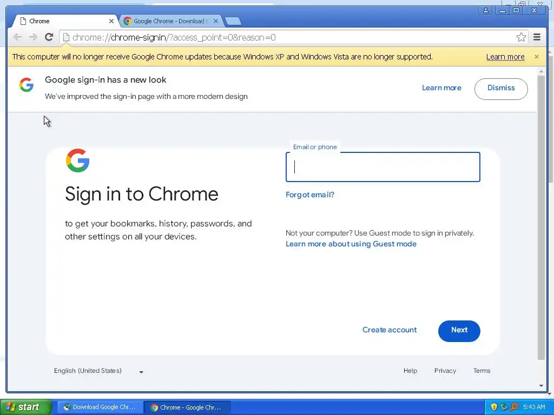Click the browser forward arrow
Viewport: 554px width, 415px height.
pos(33,37)
